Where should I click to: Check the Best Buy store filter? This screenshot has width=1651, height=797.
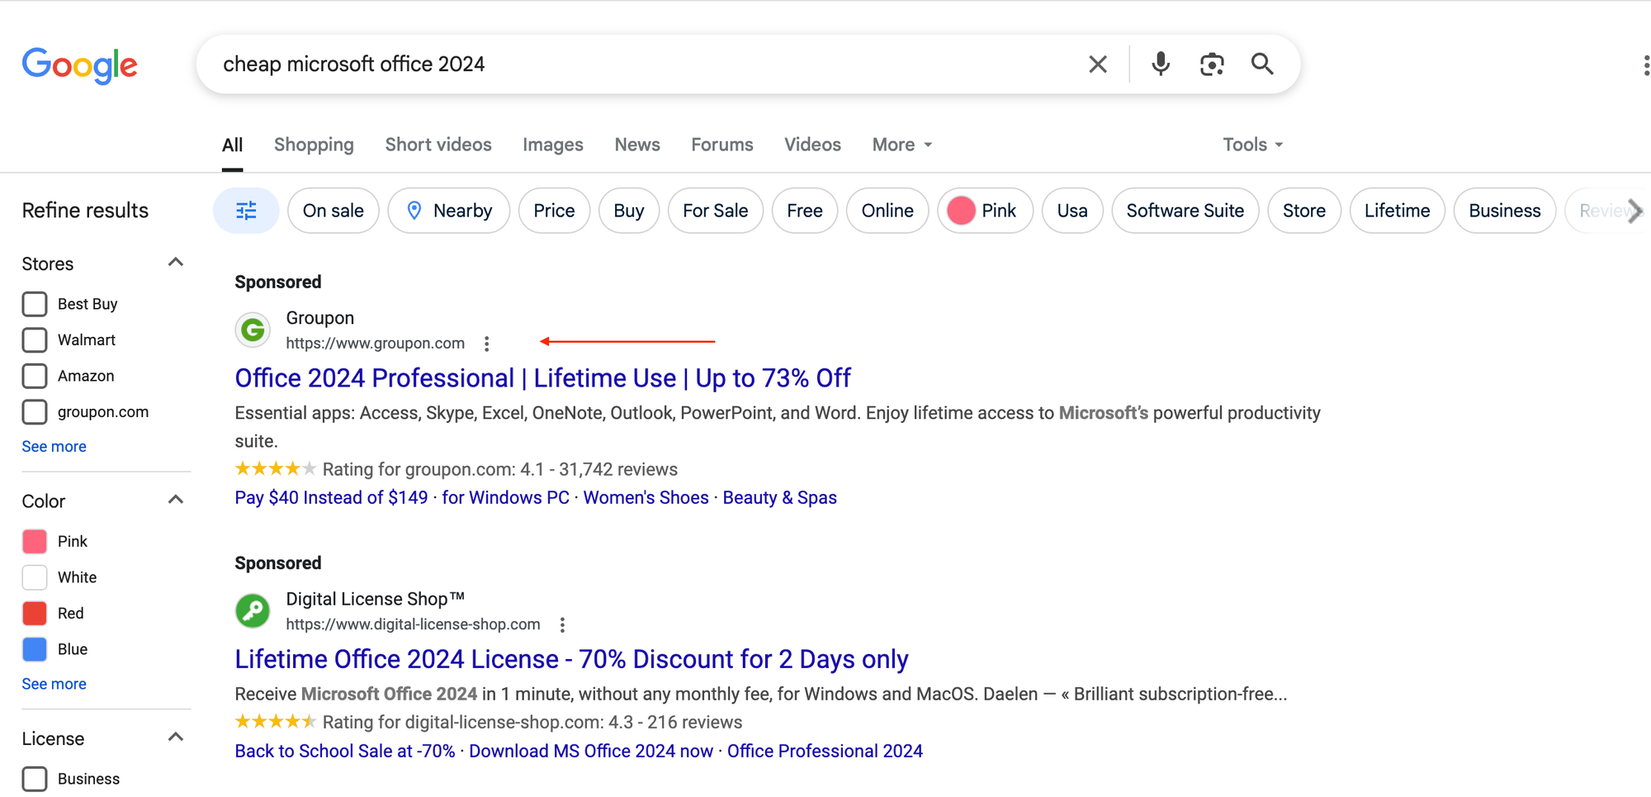pyautogui.click(x=35, y=304)
